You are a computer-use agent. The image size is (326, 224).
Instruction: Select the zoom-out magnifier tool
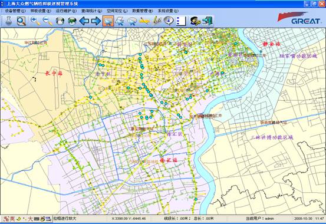tap(47, 21)
